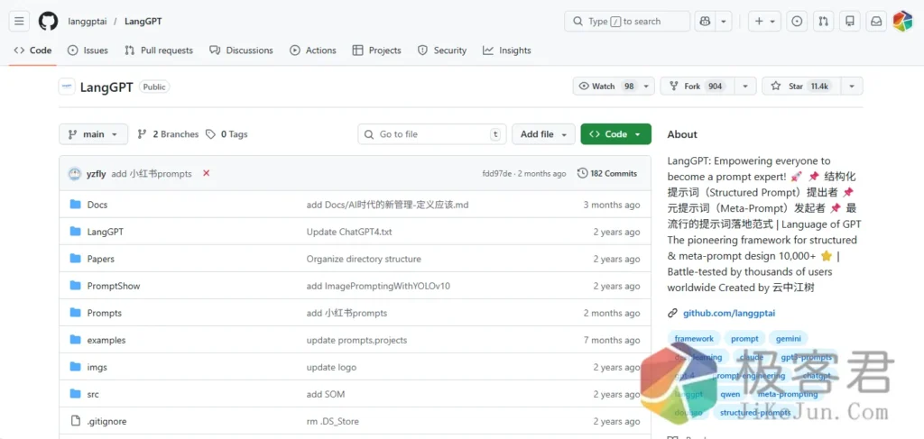Click the GitHub logo icon
Image resolution: width=924 pixels, height=439 pixels.
coord(48,21)
